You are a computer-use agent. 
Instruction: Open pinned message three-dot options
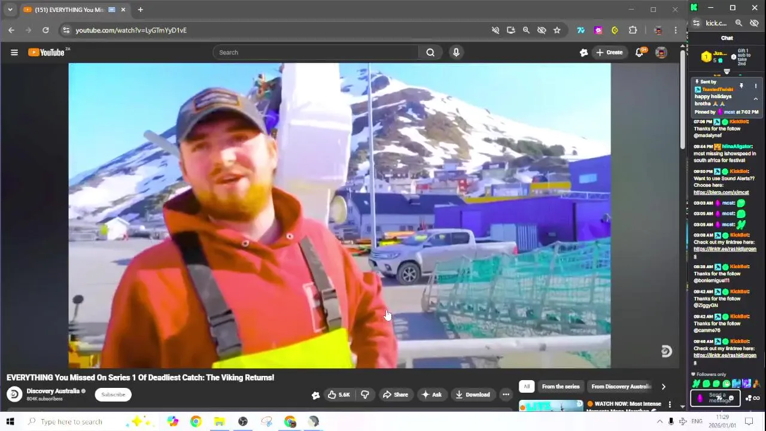coord(755,86)
